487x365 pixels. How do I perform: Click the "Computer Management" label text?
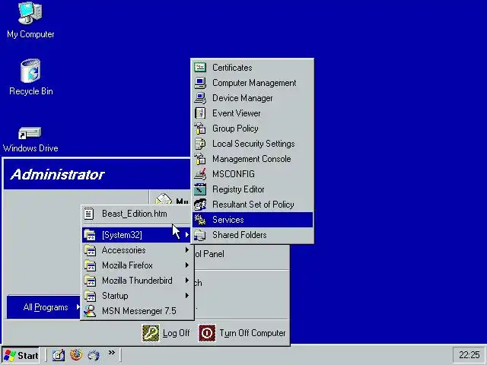click(254, 83)
